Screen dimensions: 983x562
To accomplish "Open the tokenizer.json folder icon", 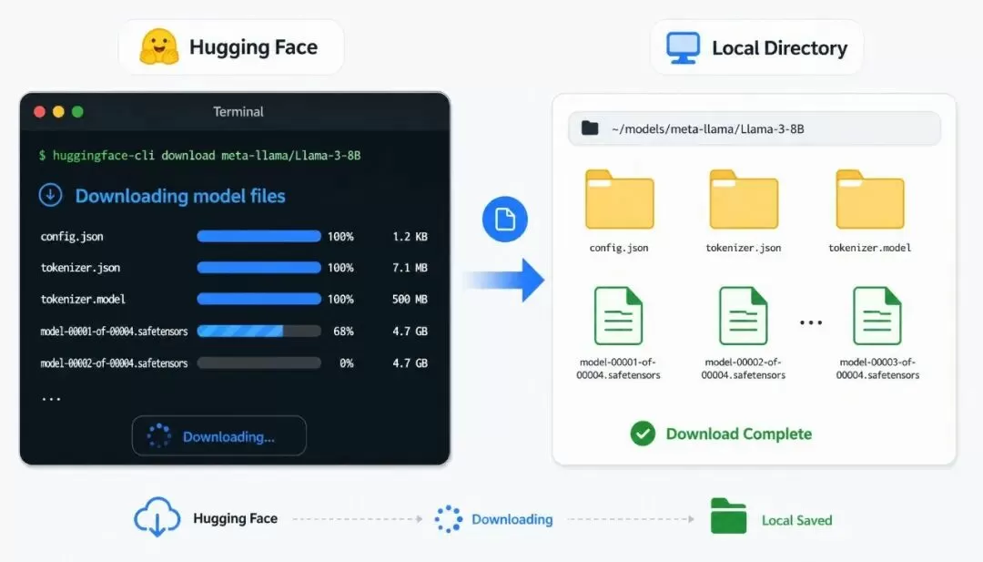I will pyautogui.click(x=744, y=199).
